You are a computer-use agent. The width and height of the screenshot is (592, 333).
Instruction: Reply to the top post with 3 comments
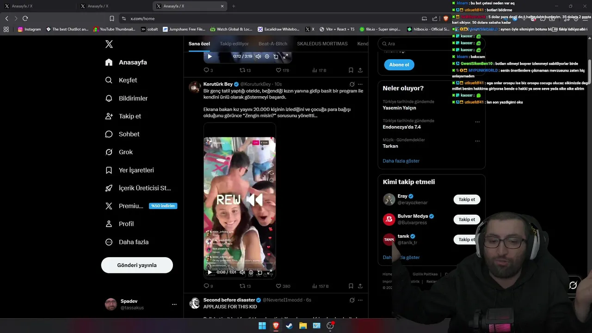[x=208, y=70]
